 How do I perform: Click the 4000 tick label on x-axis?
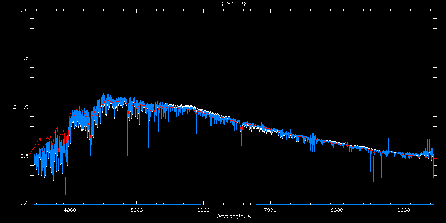coord(70,210)
